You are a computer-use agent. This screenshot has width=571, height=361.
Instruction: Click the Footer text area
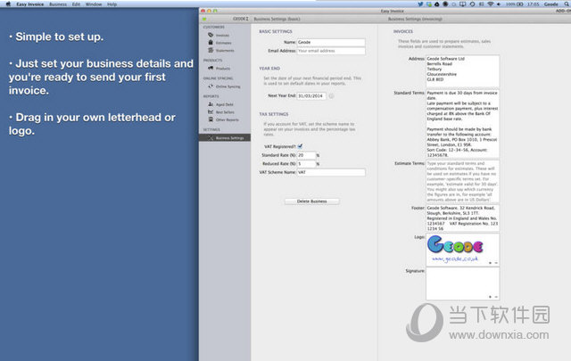coord(462,218)
